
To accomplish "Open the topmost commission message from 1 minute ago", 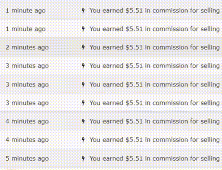I will click(154, 11).
